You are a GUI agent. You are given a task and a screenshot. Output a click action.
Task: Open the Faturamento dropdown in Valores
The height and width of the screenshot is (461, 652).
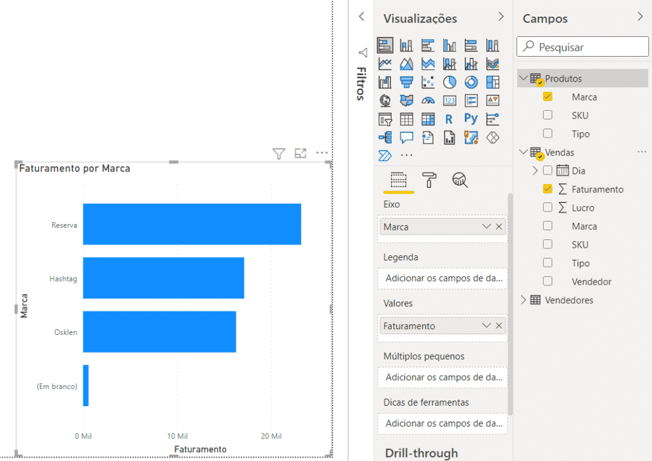(486, 325)
